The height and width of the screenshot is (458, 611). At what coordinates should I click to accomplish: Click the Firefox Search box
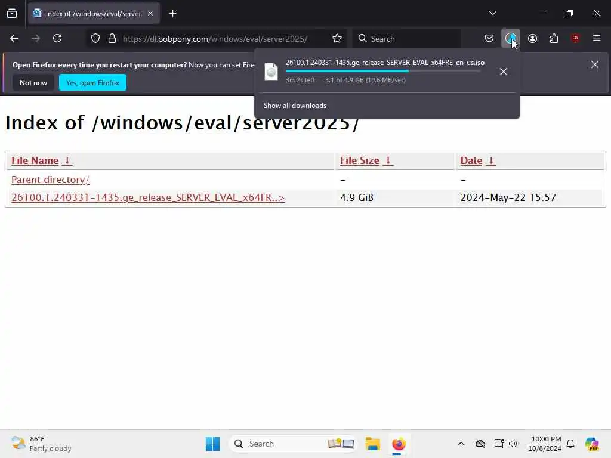(406, 39)
